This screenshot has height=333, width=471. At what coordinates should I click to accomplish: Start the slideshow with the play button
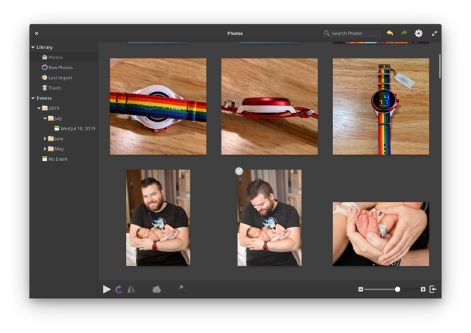106,289
